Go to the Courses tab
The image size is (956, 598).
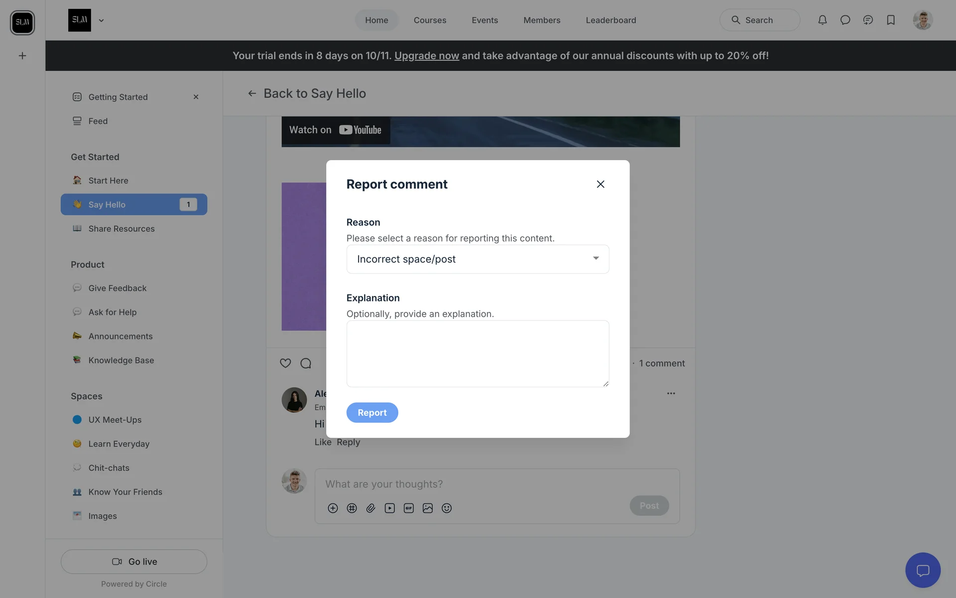point(430,20)
